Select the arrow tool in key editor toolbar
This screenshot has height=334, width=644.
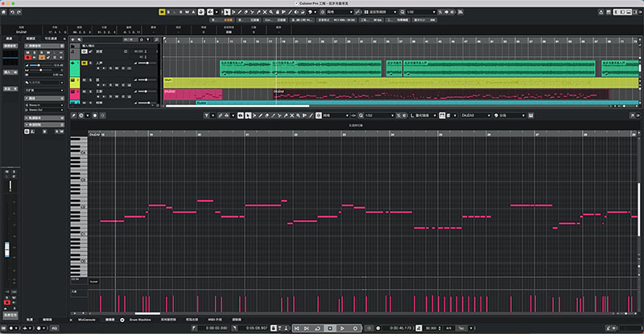248,116
